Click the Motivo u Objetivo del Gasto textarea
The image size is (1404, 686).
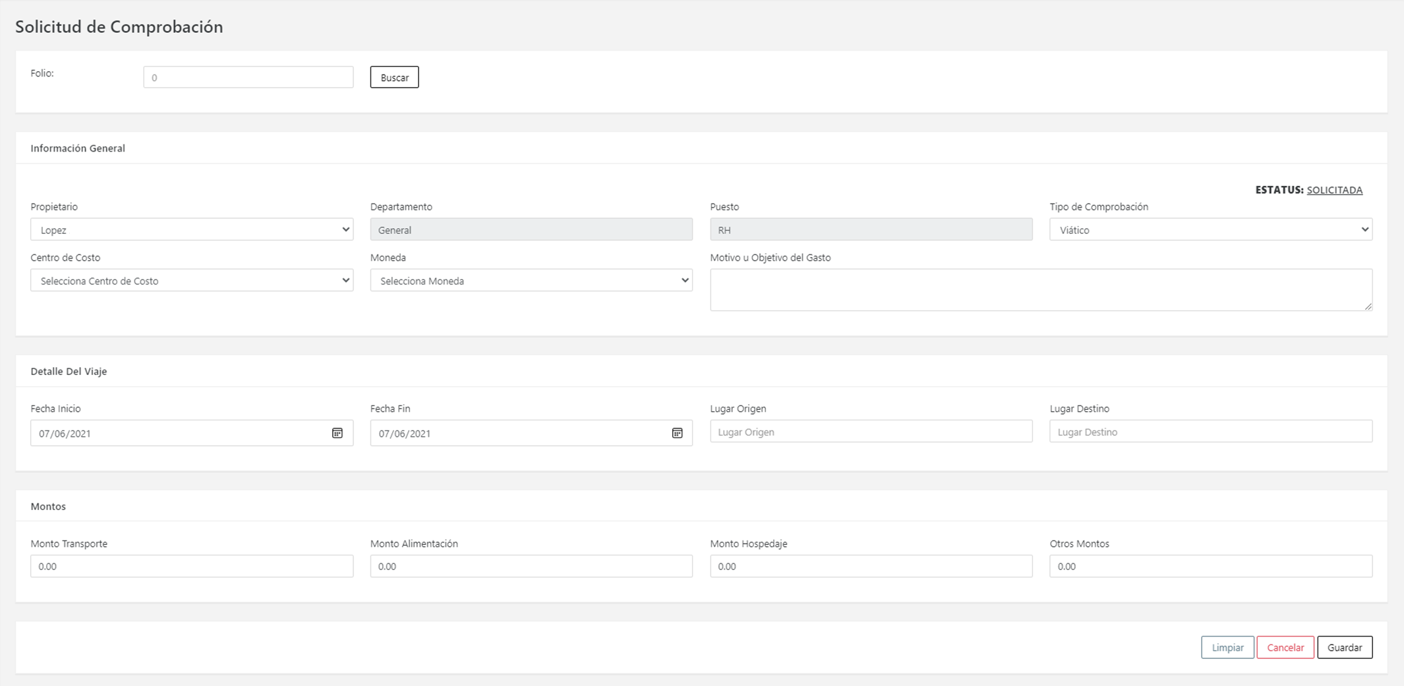(x=1040, y=289)
